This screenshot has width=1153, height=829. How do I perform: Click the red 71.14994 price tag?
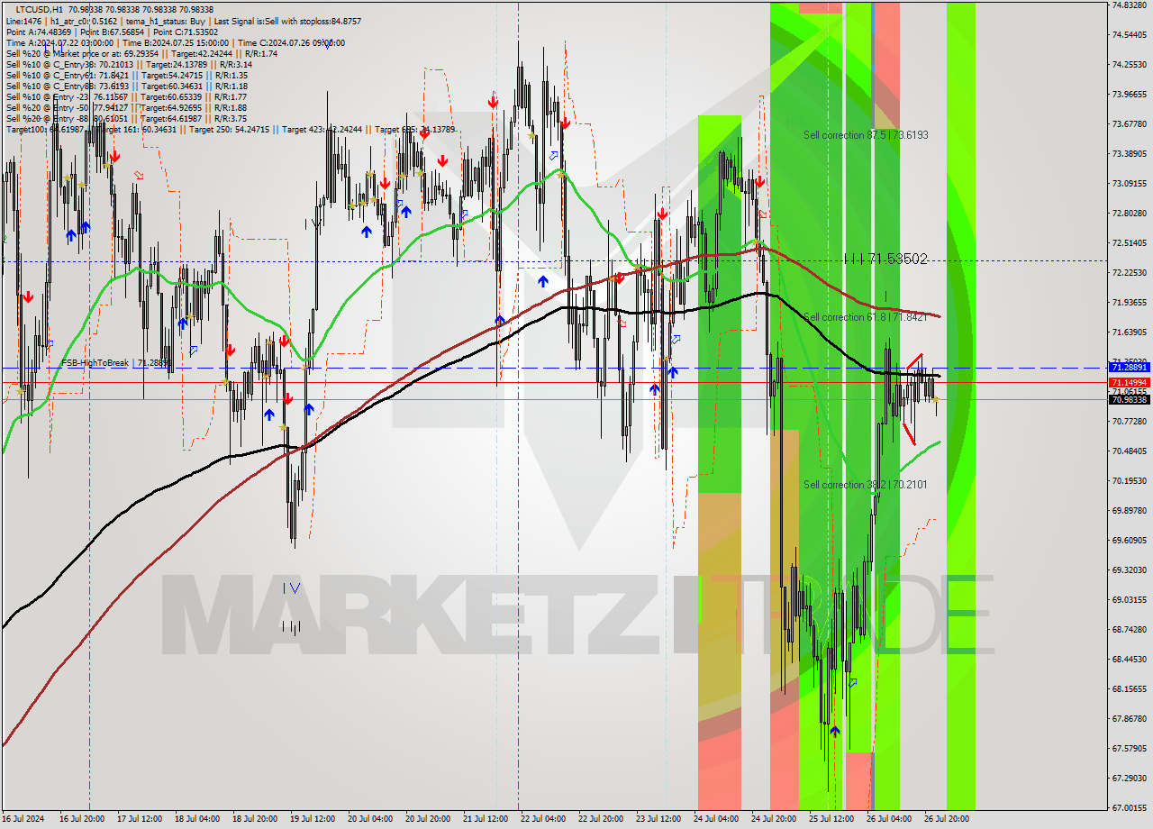(1129, 382)
